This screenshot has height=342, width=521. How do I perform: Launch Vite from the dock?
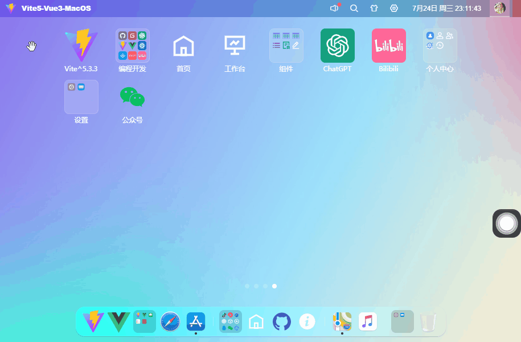tap(93, 321)
